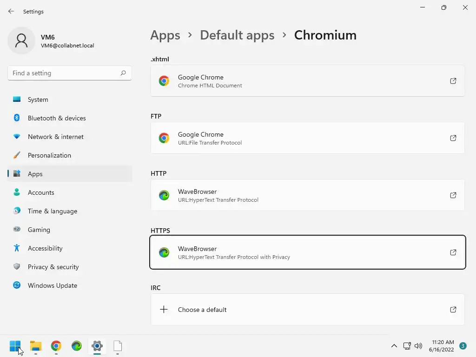This screenshot has width=476, height=357.
Task: Click the search magnifier icon
Action: (123, 73)
